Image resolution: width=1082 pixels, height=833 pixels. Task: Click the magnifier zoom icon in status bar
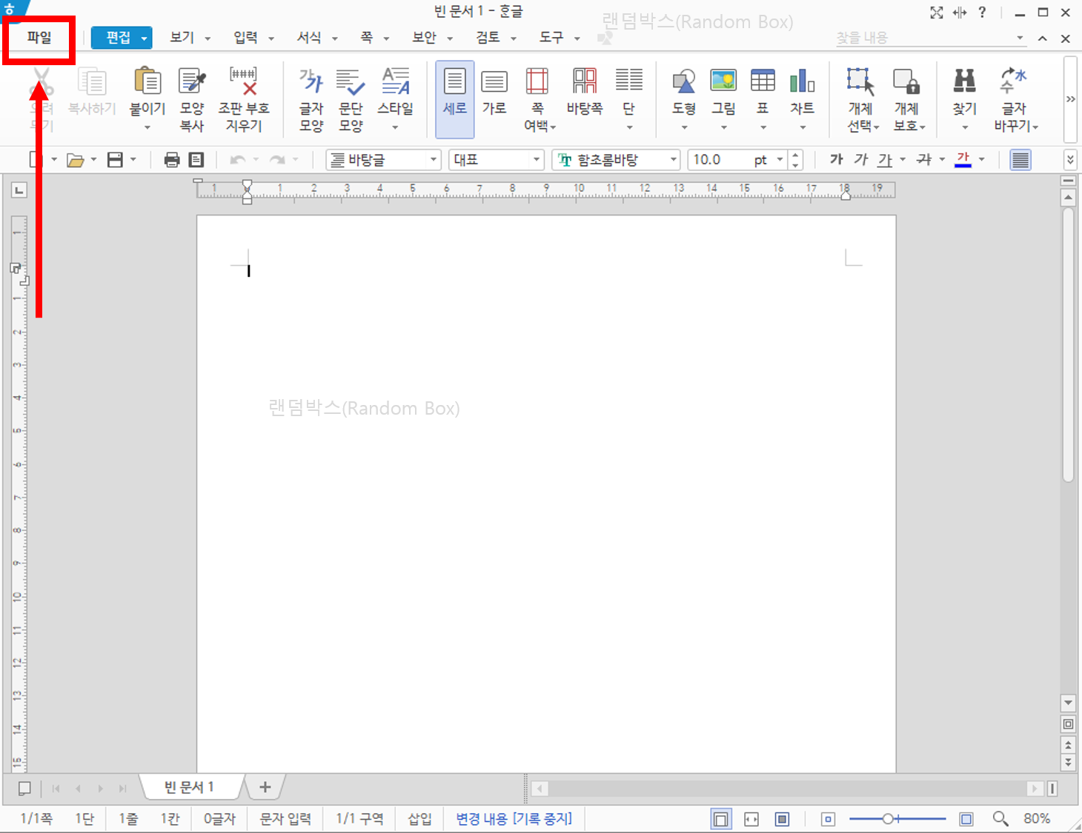coord(1000,818)
